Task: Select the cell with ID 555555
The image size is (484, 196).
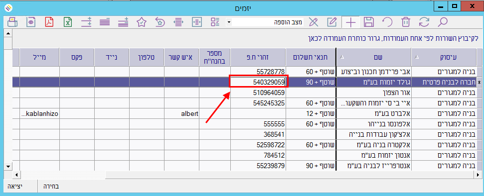Action: coord(258,124)
